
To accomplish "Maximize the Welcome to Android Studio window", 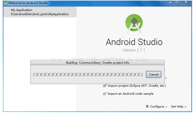I will 177,2.
